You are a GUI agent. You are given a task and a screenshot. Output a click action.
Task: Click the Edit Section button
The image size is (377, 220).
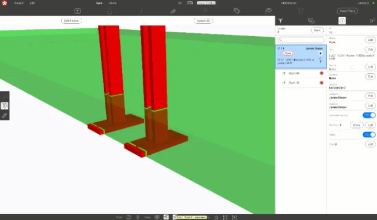[x=71, y=21]
